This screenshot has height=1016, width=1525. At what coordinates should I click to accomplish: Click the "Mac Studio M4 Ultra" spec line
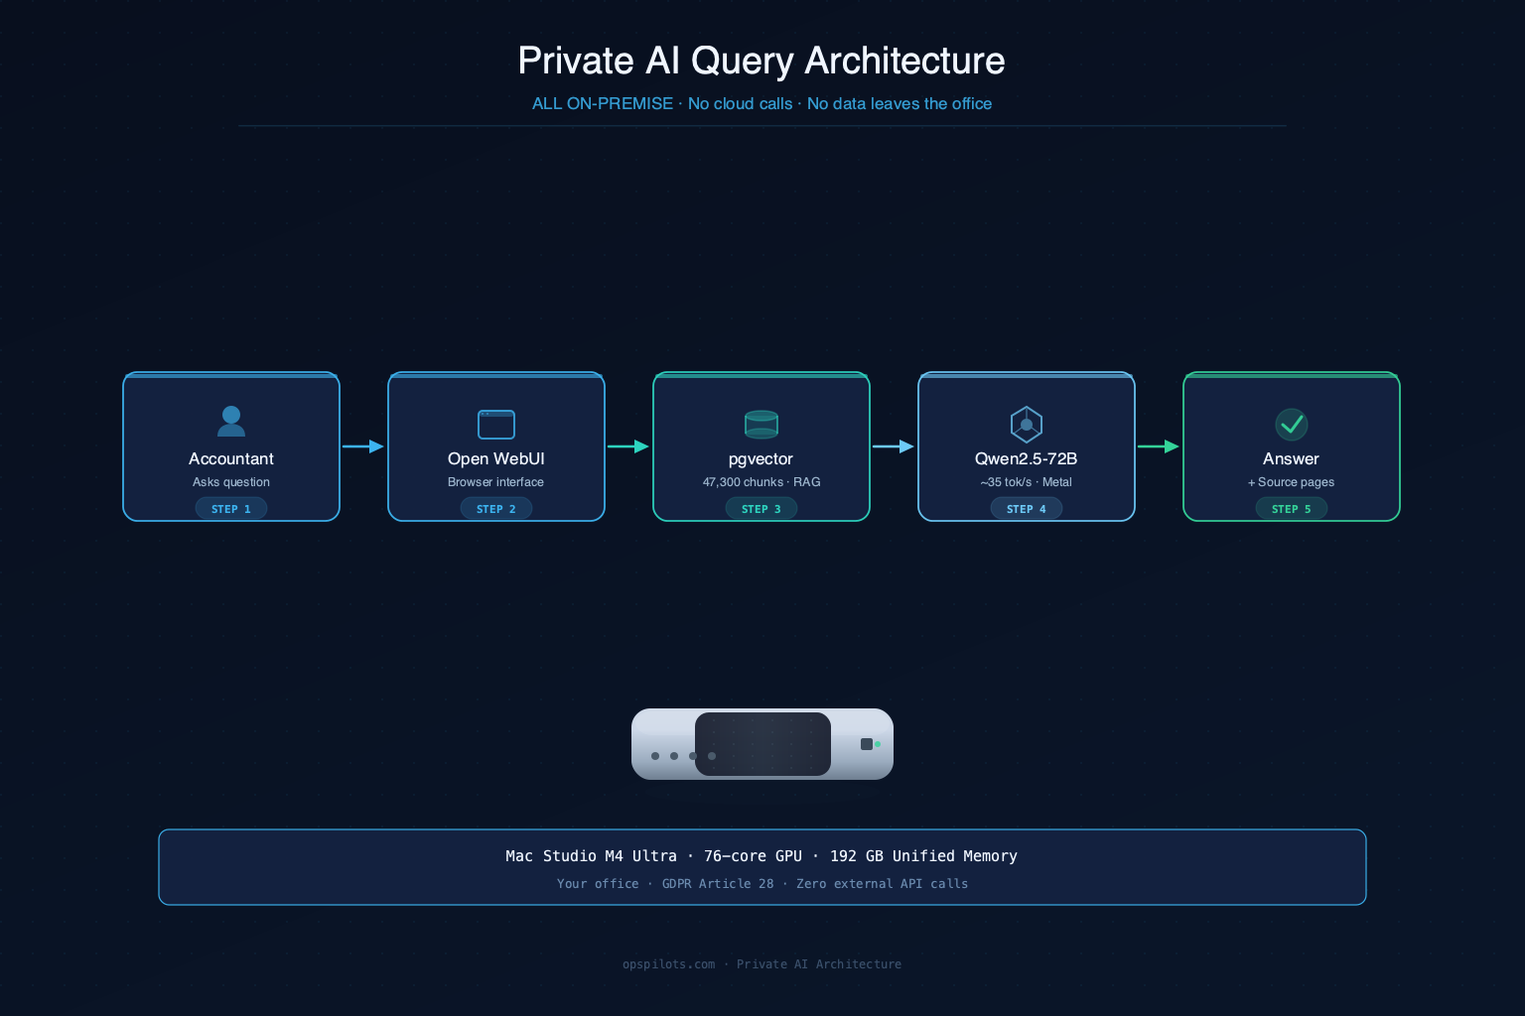[x=762, y=855]
